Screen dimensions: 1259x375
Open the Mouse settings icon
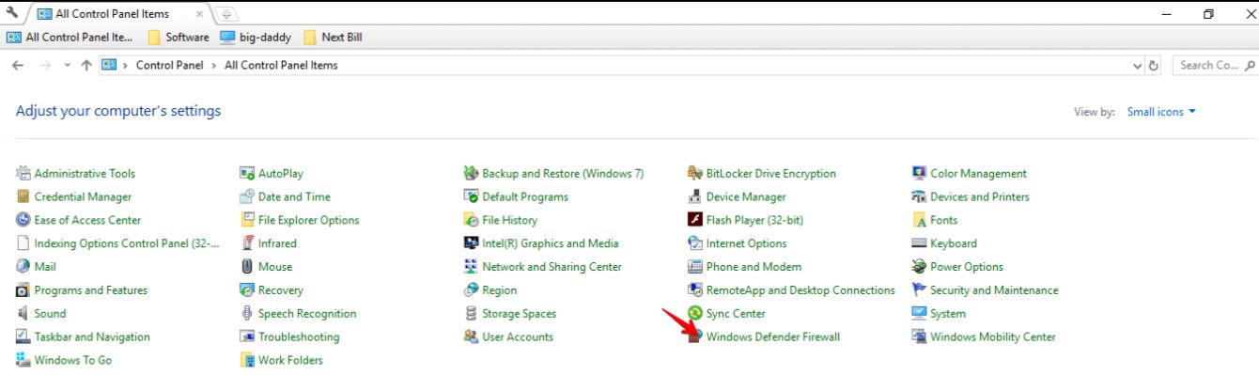pyautogui.click(x=248, y=267)
